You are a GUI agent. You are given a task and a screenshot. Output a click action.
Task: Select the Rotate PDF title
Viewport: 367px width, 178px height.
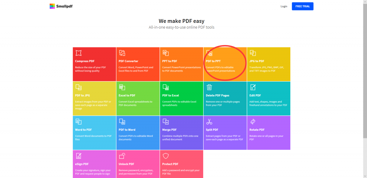tap(257, 130)
